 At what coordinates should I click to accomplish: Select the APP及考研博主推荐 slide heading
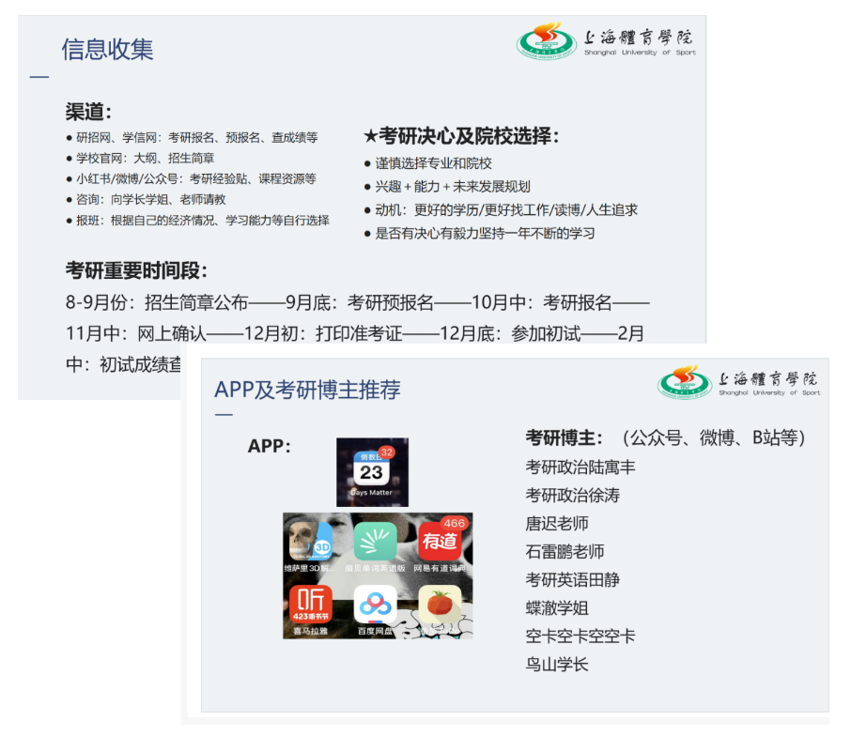point(307,390)
